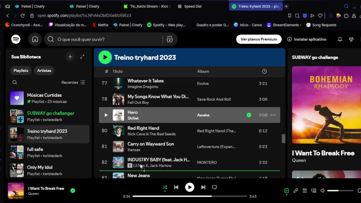The height and width of the screenshot is (203, 361).
Task: Play the Treino tryhard 2023 playlist
Action: (x=105, y=57)
